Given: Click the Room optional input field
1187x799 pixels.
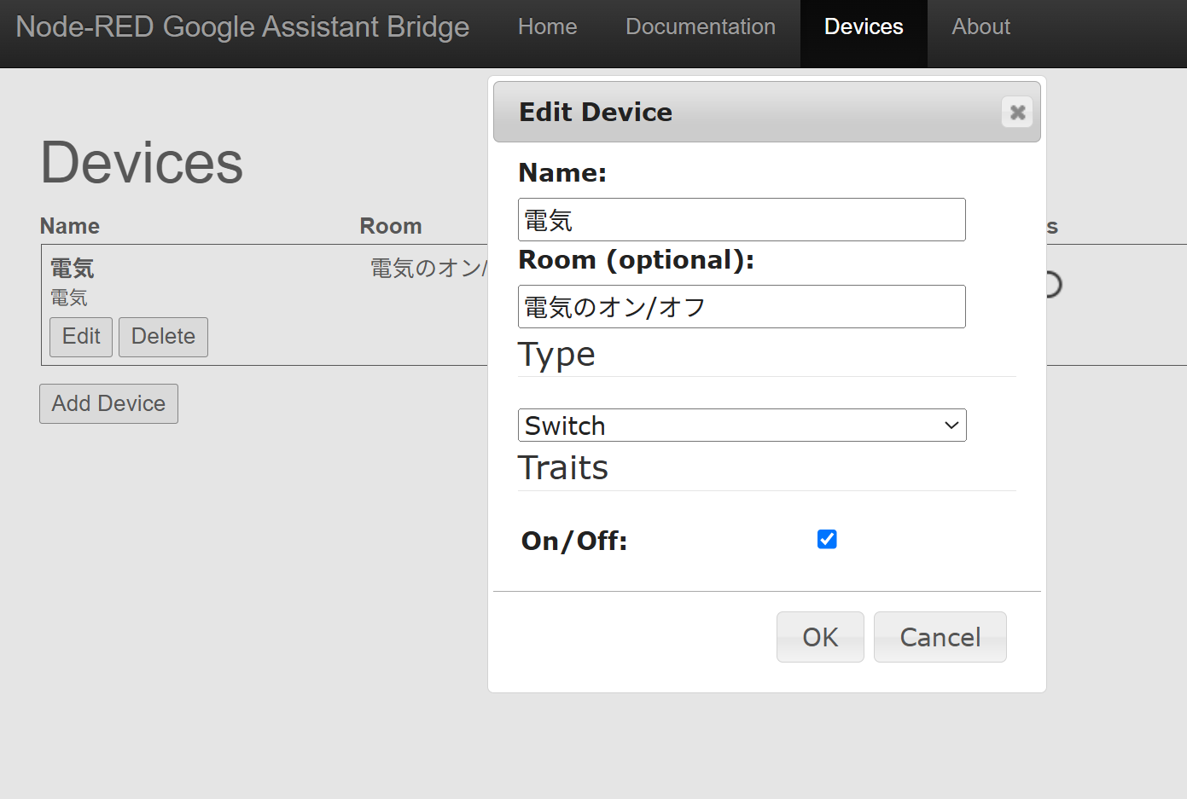Looking at the screenshot, I should [741, 306].
